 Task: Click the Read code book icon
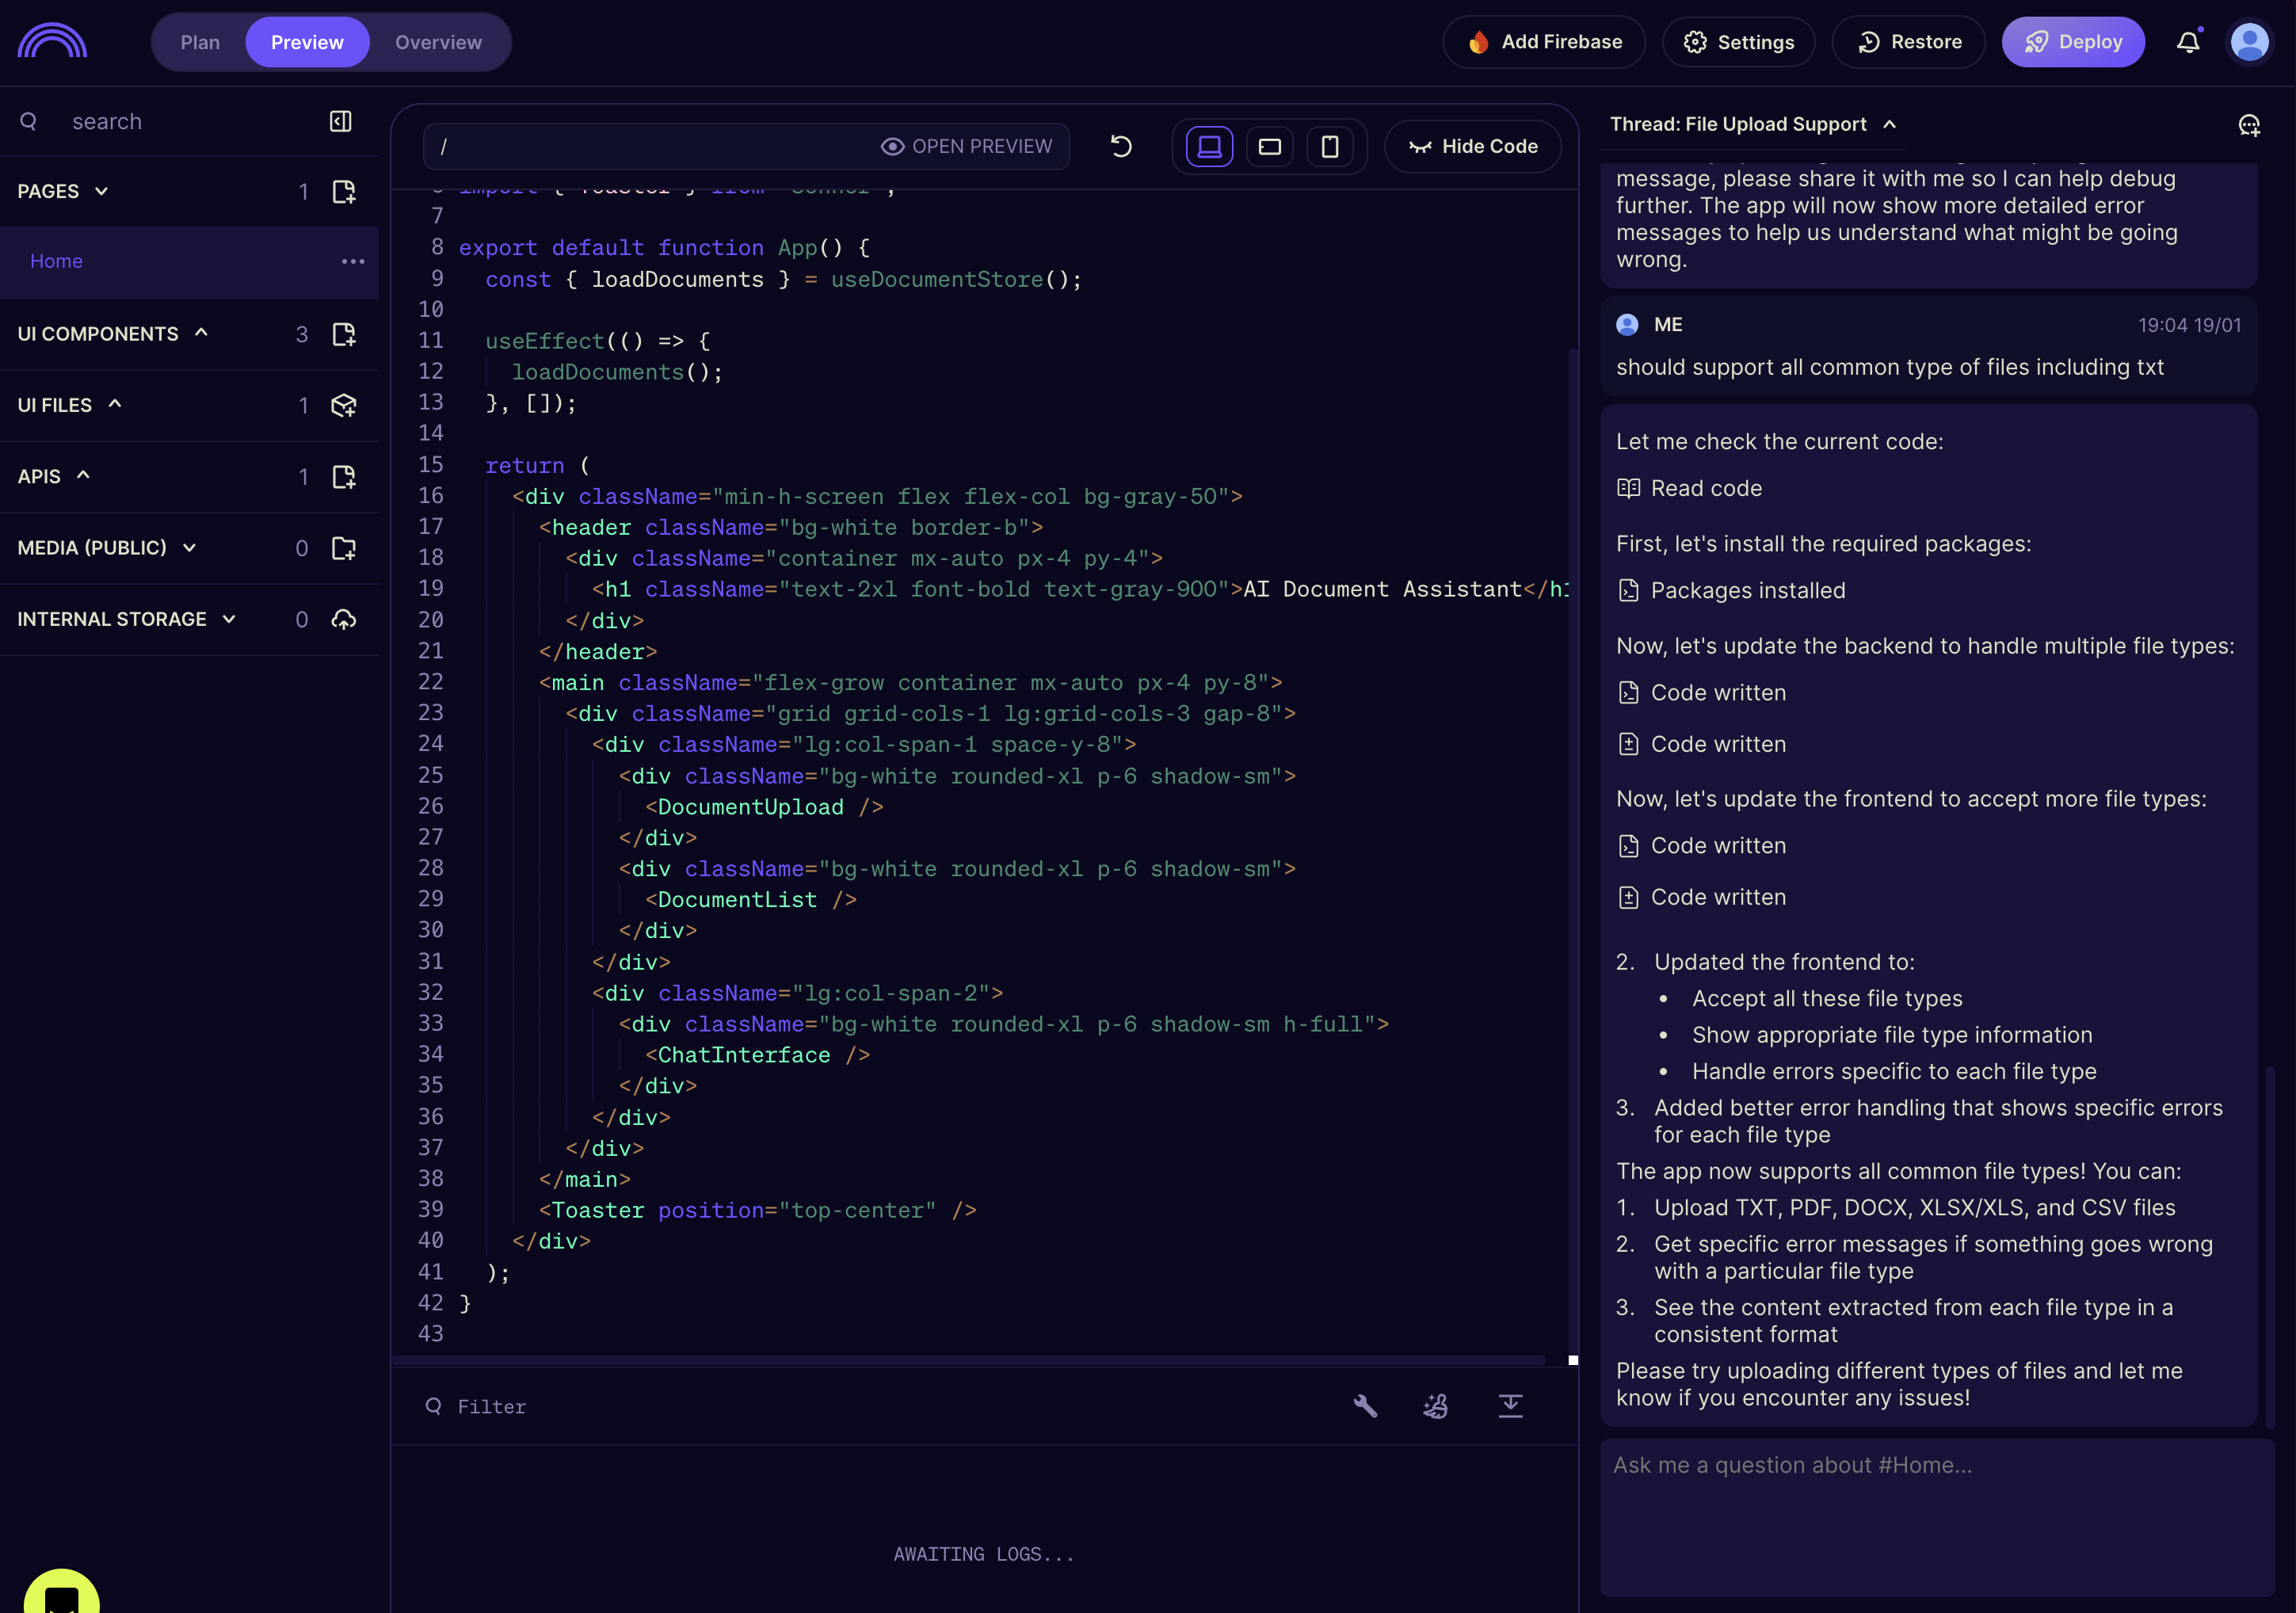pyautogui.click(x=1628, y=488)
